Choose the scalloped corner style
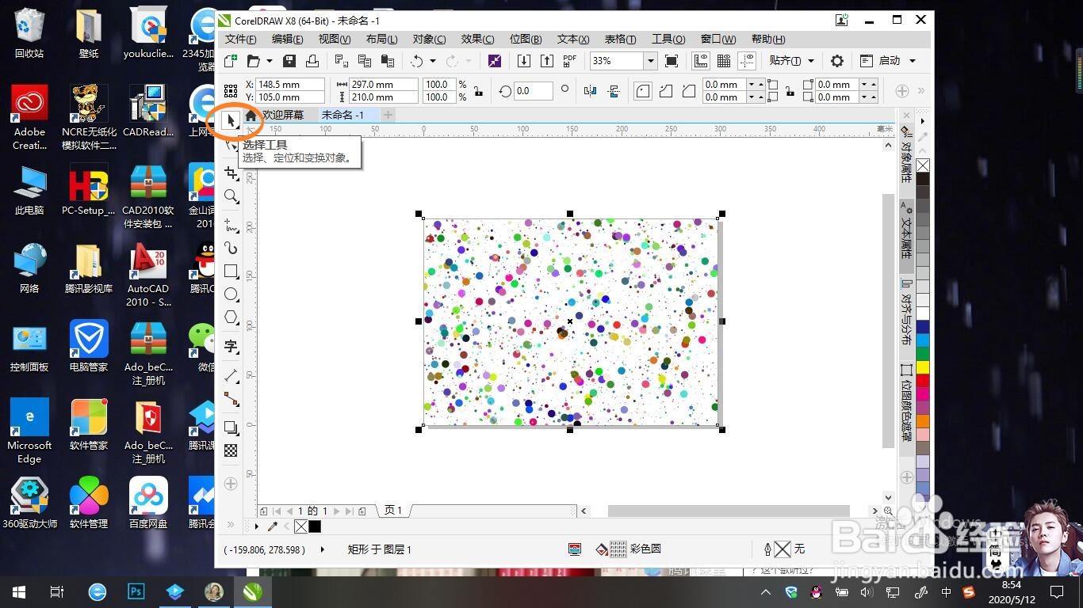 pyautogui.click(x=666, y=91)
